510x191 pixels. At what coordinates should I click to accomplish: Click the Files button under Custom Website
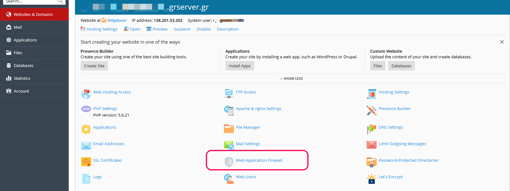pyautogui.click(x=378, y=66)
